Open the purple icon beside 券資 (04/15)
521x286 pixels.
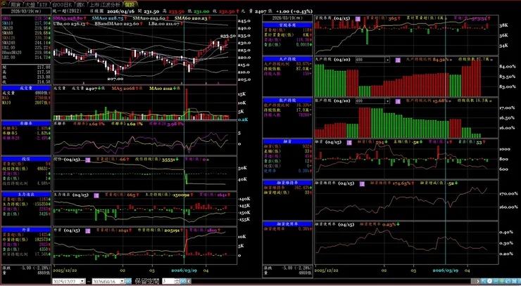(88, 230)
